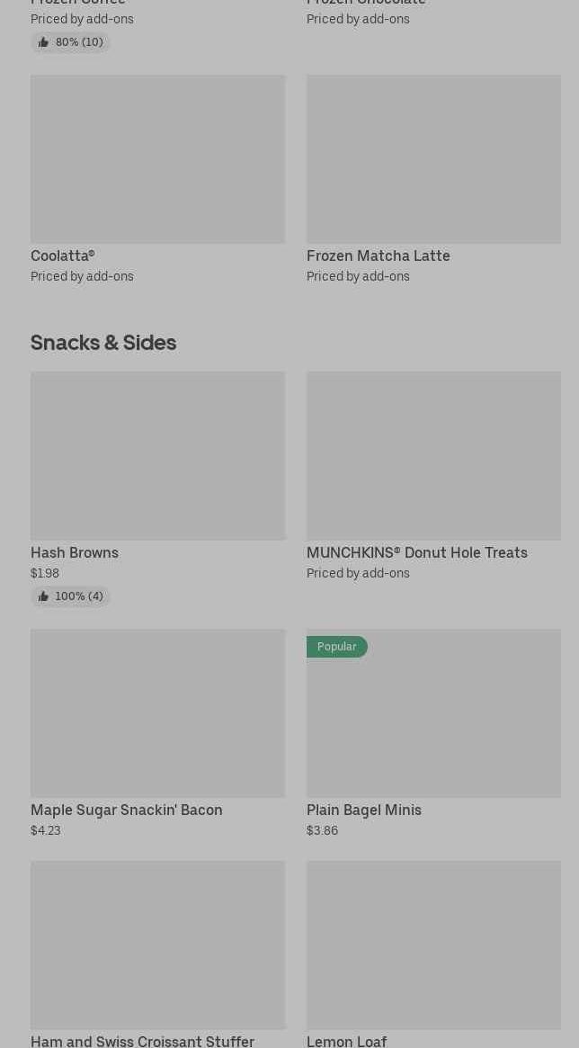Select the Hash Browns item name
Image resolution: width=579 pixels, height=1048 pixels.
coord(75,552)
